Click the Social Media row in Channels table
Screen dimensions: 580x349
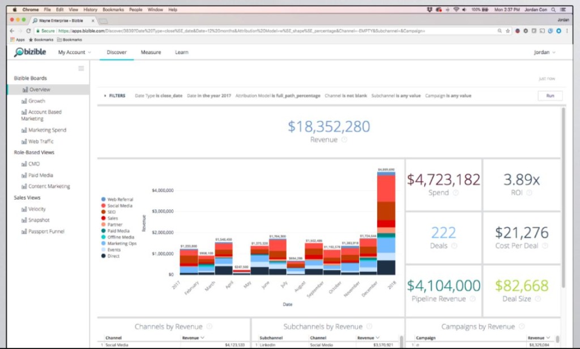[174, 345]
